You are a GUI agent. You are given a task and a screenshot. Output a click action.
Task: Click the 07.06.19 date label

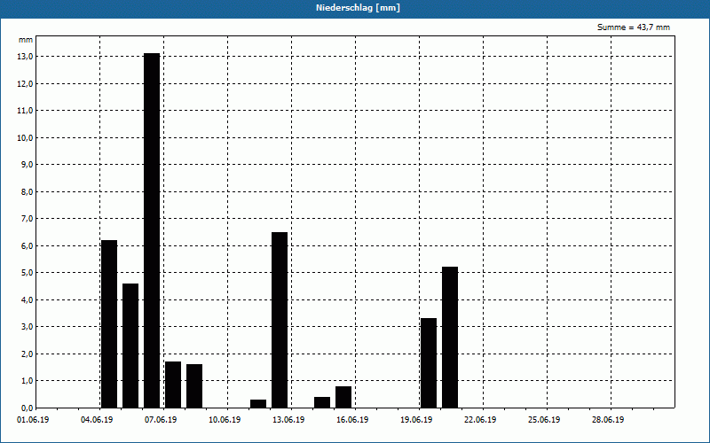tap(161, 420)
